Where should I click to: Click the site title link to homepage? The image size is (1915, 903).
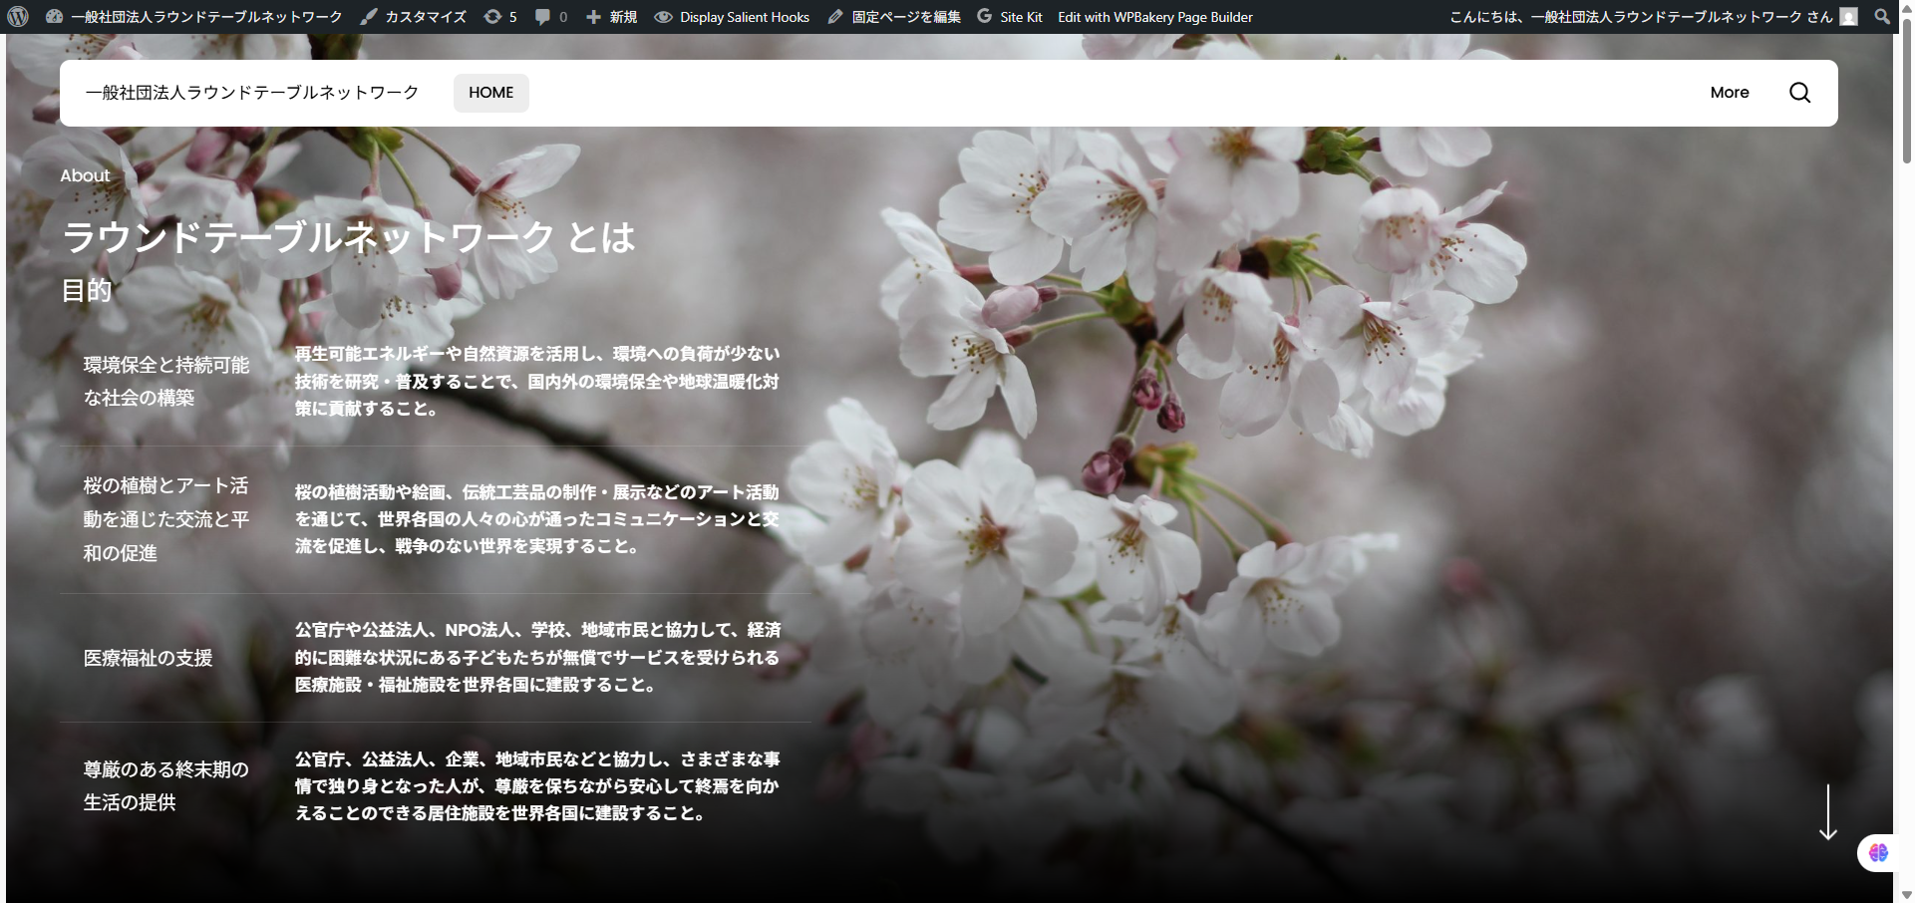(x=252, y=92)
